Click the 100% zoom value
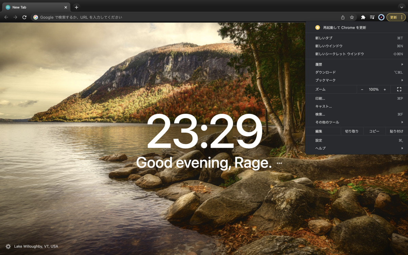This screenshot has width=408, height=255. 374,89
